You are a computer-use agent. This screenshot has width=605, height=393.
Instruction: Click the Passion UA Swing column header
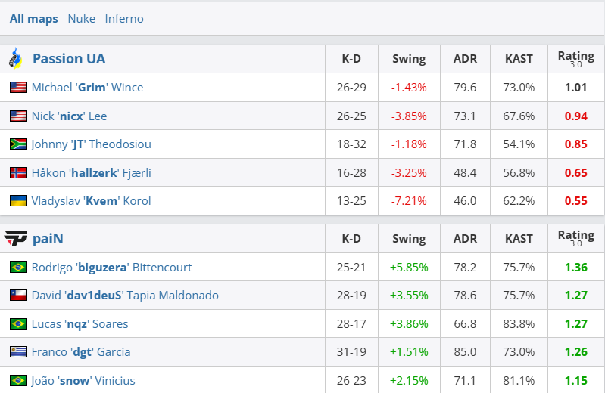[409, 59]
